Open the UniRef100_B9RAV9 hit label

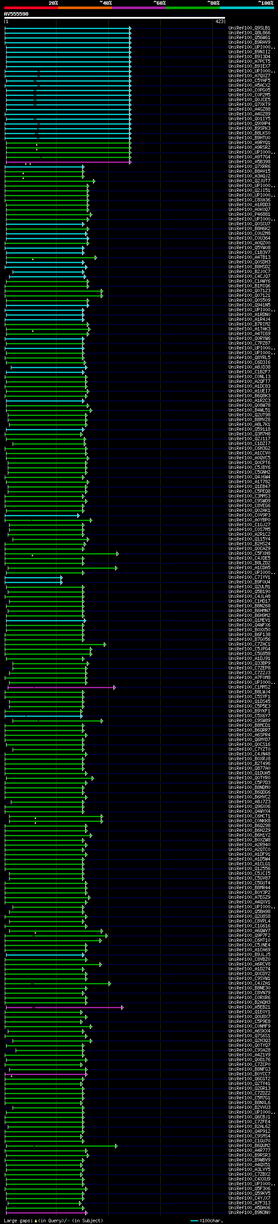(249, 42)
